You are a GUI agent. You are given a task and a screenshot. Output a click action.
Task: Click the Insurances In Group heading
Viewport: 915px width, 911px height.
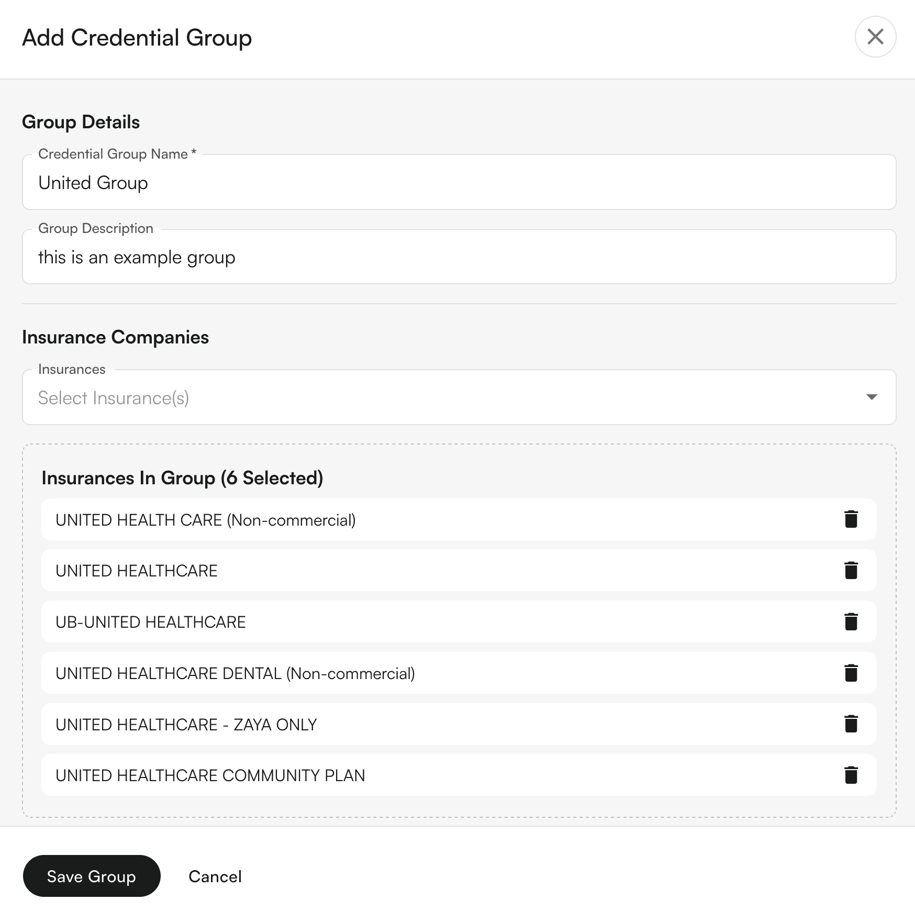pos(182,478)
